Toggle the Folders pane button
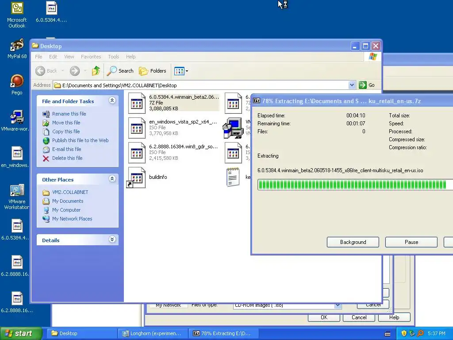Screen dimensions: 453x340 (x=153, y=71)
